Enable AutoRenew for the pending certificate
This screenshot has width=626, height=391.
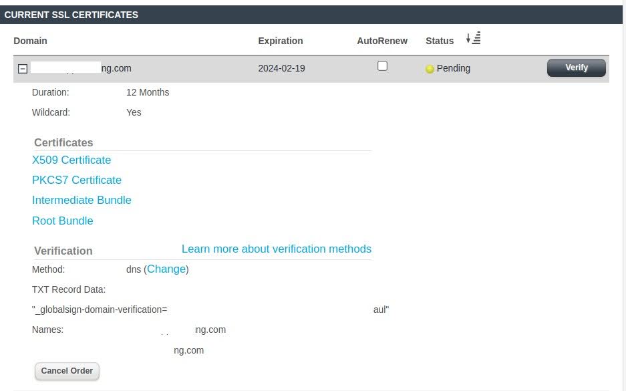[382, 65]
